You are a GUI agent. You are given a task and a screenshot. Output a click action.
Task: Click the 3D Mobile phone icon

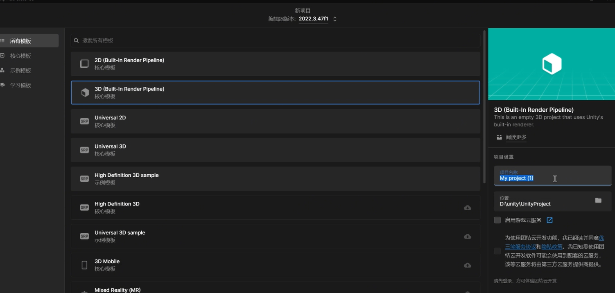coord(84,265)
